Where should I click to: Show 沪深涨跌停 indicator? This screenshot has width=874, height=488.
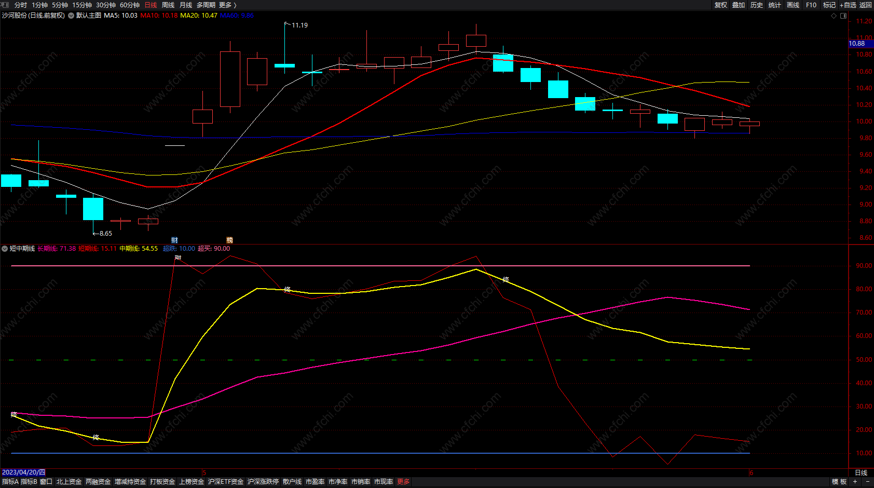click(x=263, y=482)
